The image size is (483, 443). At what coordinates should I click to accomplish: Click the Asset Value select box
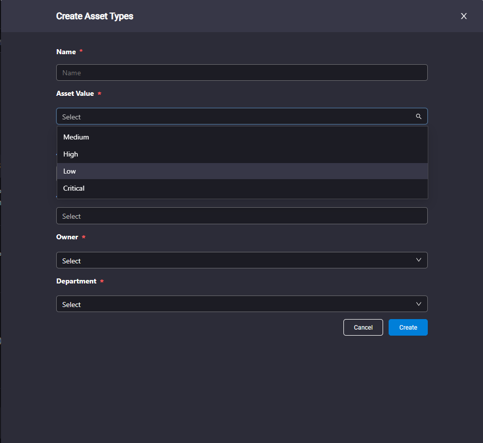click(242, 116)
